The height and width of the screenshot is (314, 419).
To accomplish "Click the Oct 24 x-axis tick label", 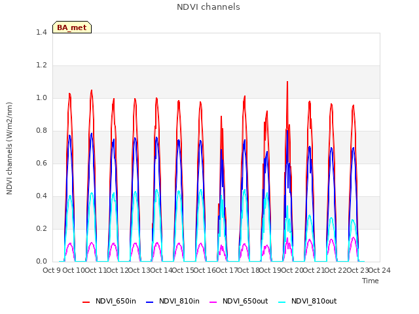I will [x=380, y=270].
